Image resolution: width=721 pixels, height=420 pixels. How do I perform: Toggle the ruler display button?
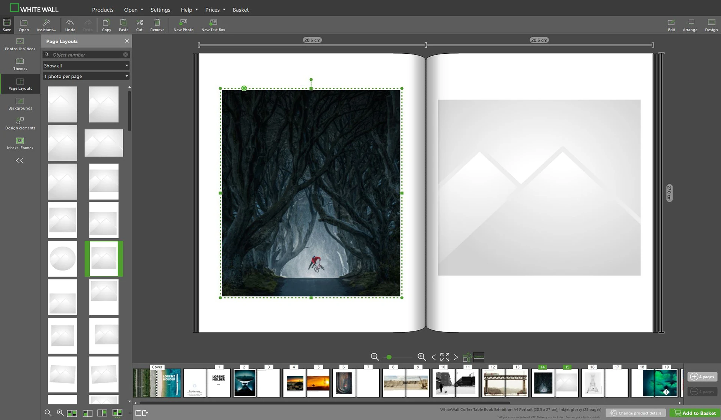[x=479, y=357]
